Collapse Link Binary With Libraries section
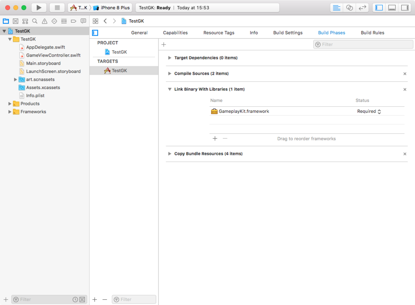Viewport: 415px width, 305px height. [170, 89]
